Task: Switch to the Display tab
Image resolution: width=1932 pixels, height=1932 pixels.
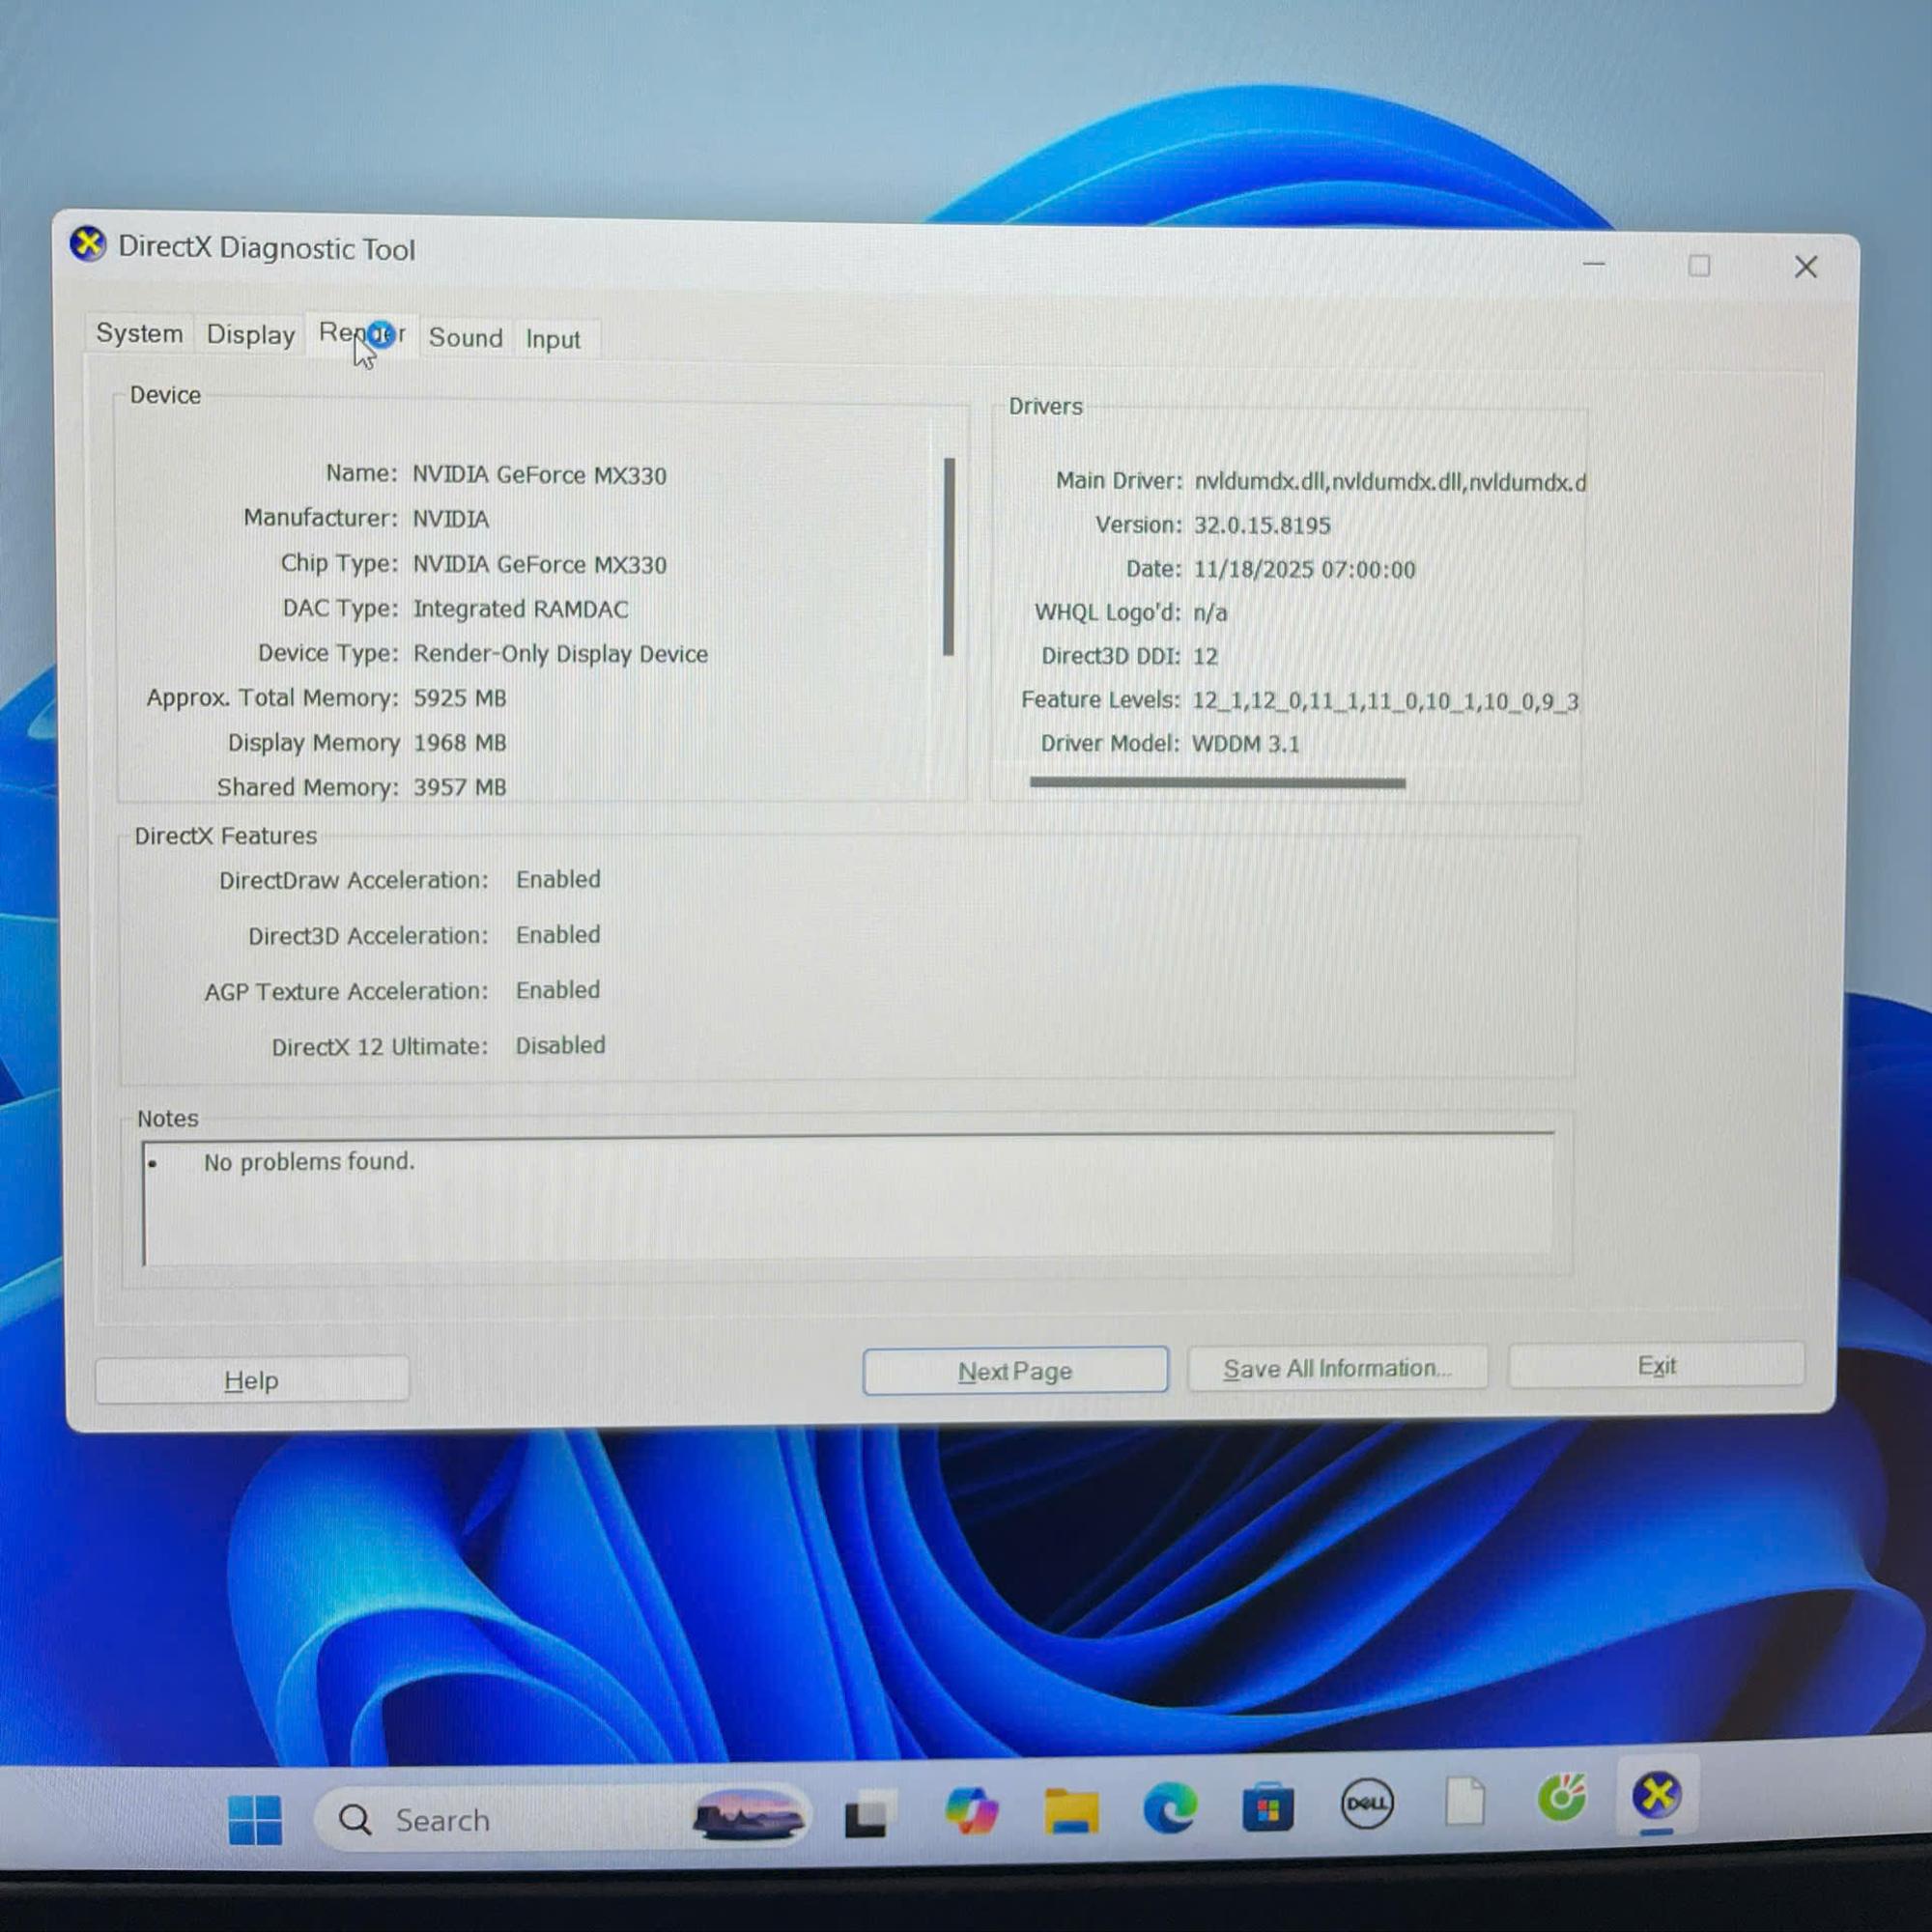Action: [x=251, y=334]
